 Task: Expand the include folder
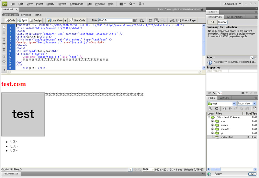(213, 129)
